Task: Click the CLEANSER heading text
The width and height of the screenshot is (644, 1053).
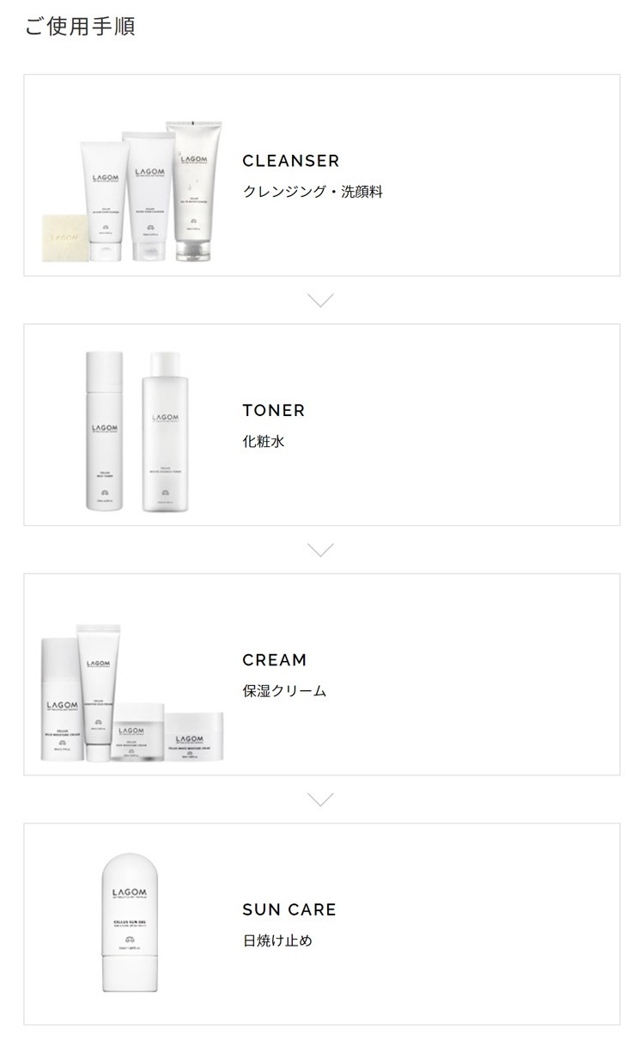Action: [x=290, y=161]
